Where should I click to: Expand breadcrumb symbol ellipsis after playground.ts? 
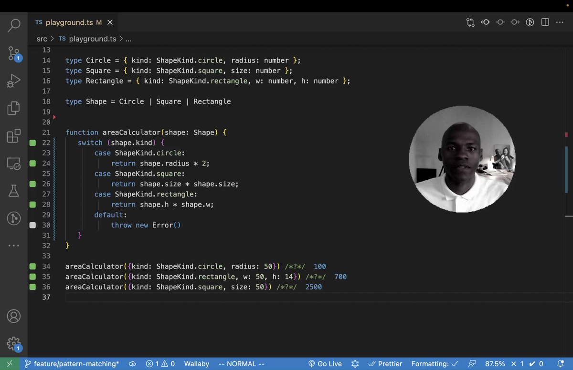[x=128, y=39]
